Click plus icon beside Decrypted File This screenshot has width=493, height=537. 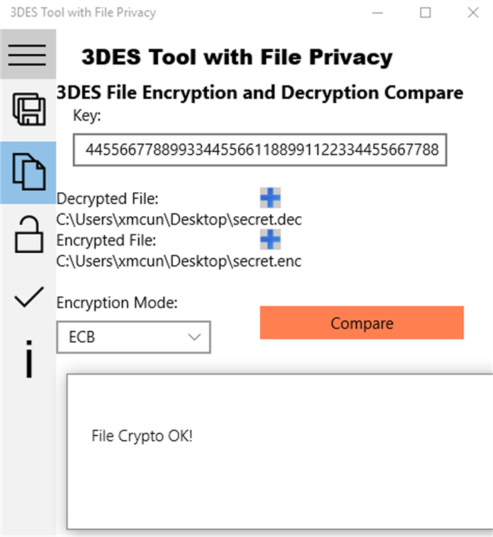click(270, 198)
